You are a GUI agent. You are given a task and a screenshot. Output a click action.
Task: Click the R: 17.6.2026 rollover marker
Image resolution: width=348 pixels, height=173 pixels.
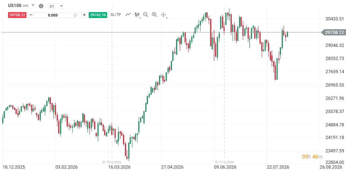click(x=224, y=162)
